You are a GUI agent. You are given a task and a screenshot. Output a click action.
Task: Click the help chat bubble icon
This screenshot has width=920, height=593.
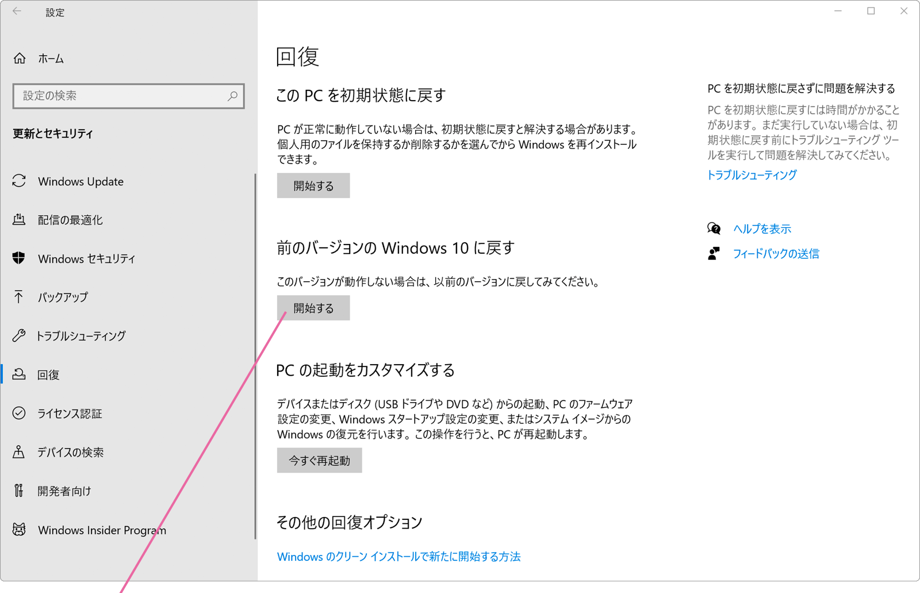coord(714,228)
